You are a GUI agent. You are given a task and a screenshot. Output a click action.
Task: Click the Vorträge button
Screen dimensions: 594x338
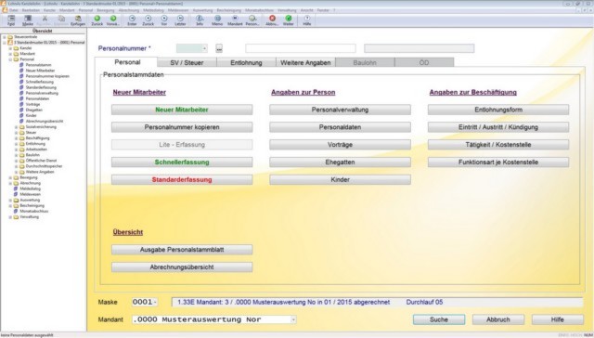pos(341,145)
